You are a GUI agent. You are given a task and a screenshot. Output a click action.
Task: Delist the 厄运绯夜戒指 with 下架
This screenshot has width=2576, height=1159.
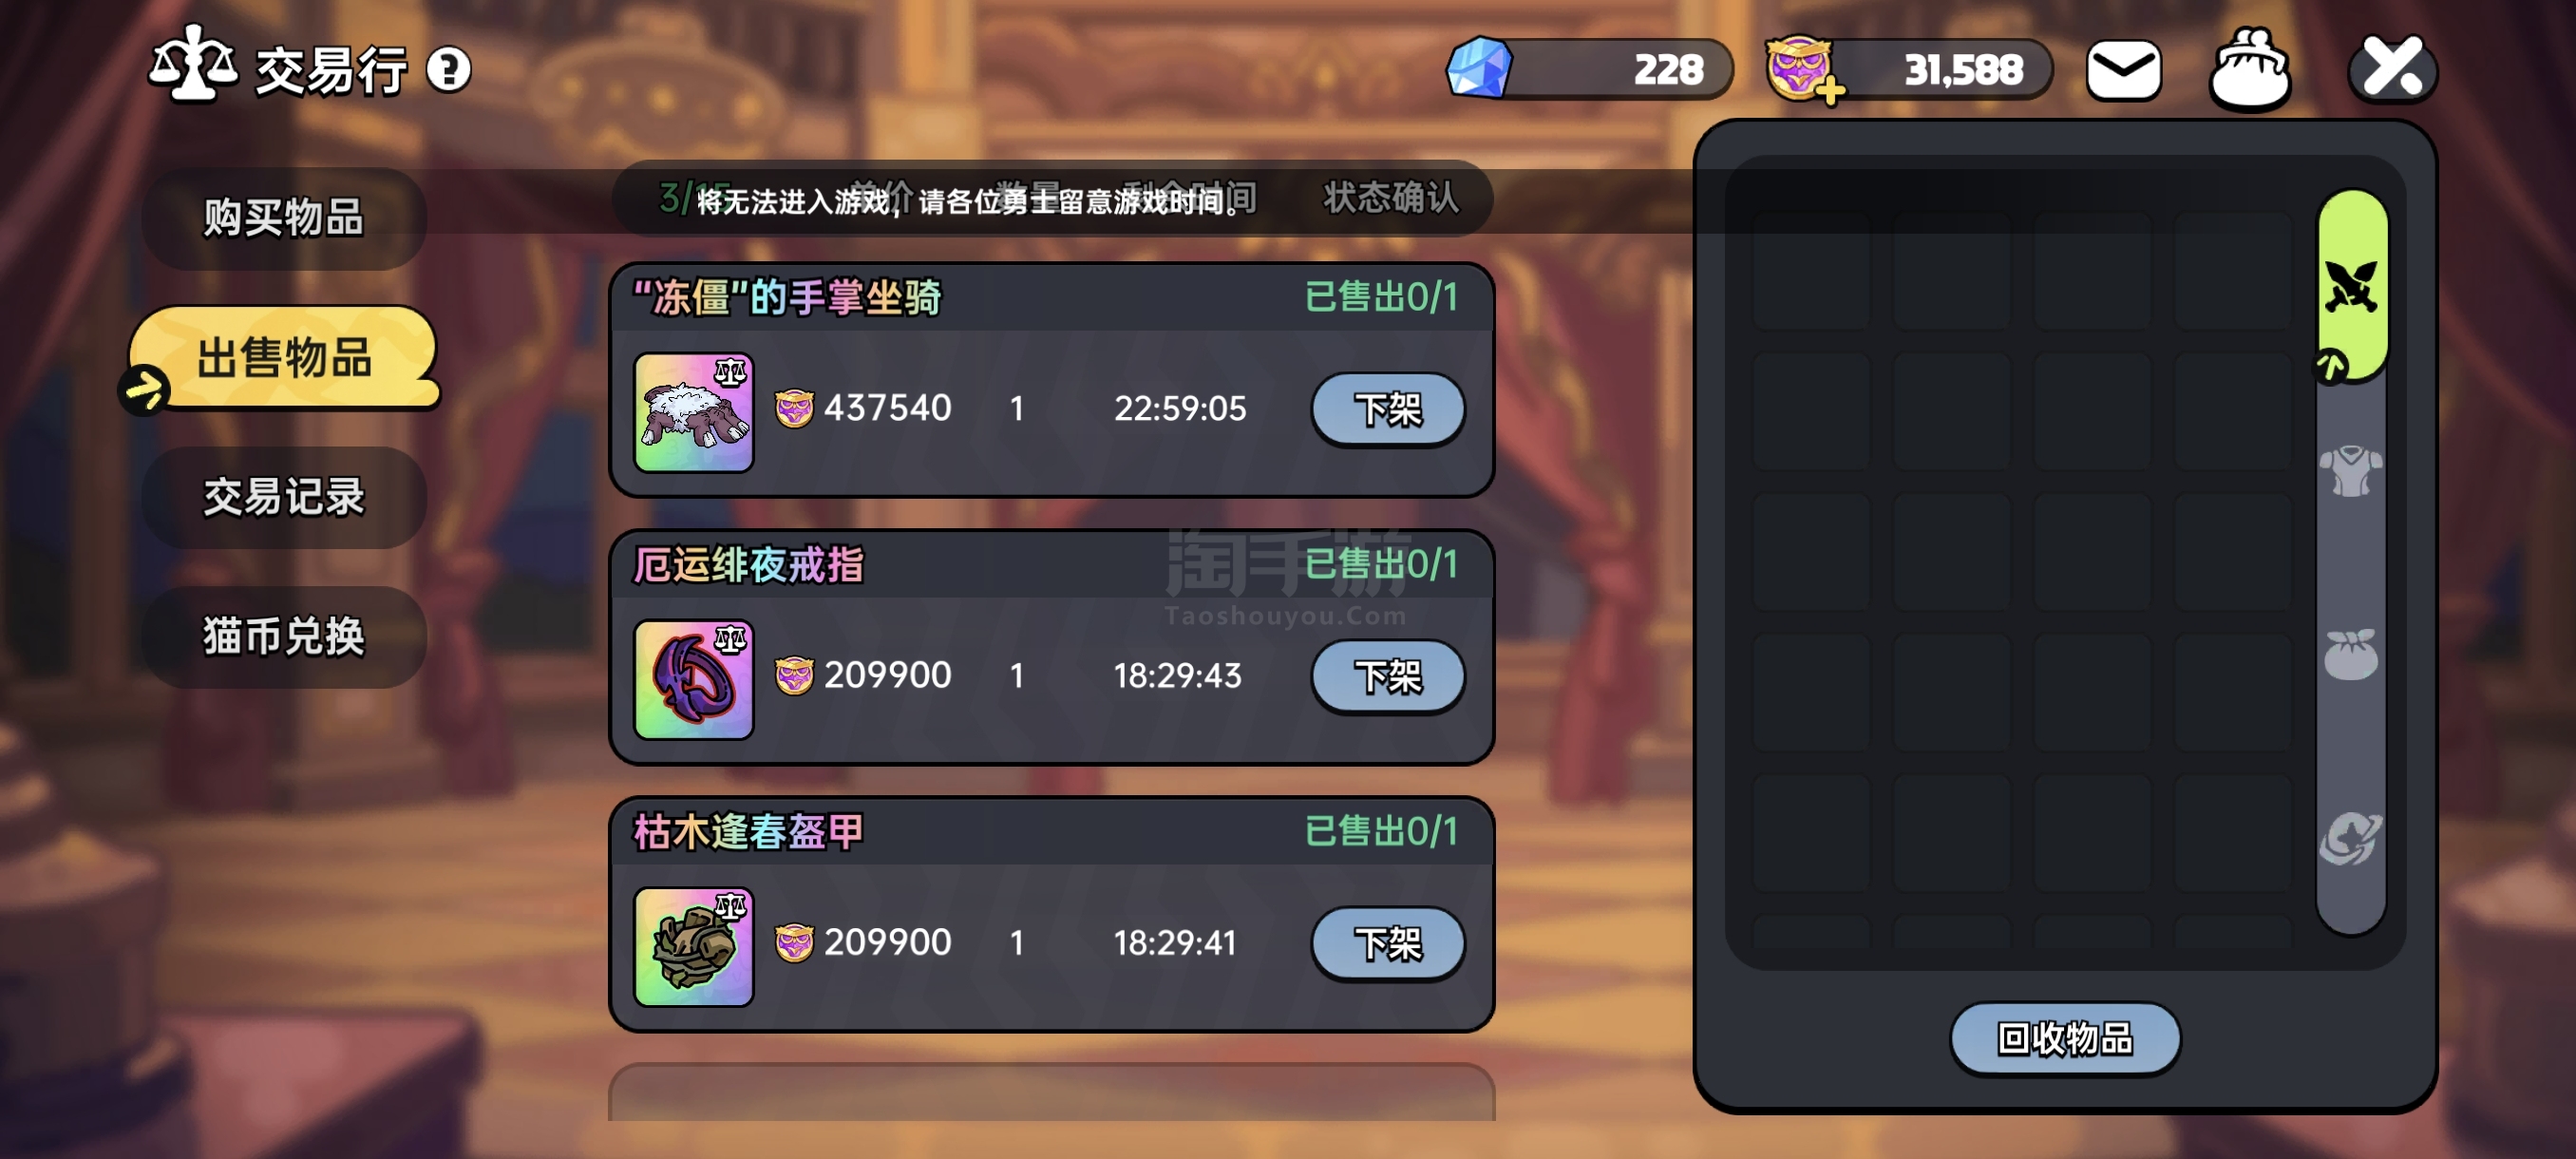1387,676
